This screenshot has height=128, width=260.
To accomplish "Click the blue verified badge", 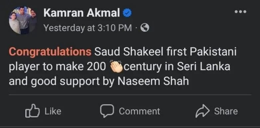I will tap(127, 13).
